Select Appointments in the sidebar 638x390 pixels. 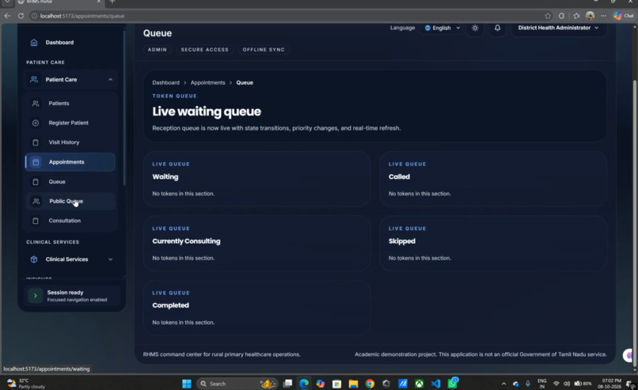(70, 162)
